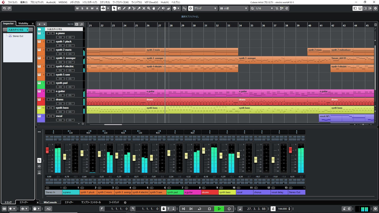
Task: Click the add track plus icon
Action: pyautogui.click(x=39, y=24)
